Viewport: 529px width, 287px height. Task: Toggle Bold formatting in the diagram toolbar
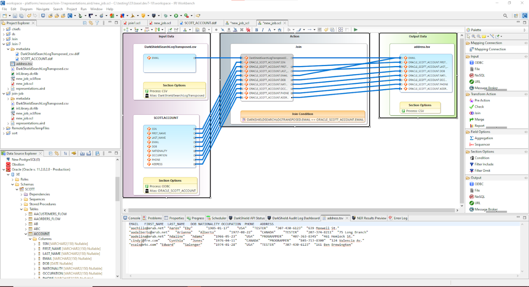point(257,30)
